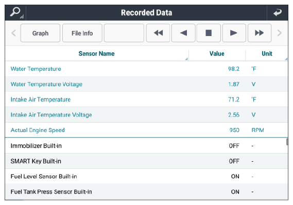Image resolution: width=293 pixels, height=205 pixels.
Task: Select the SMART Key Built-in row
Action: click(x=146, y=161)
